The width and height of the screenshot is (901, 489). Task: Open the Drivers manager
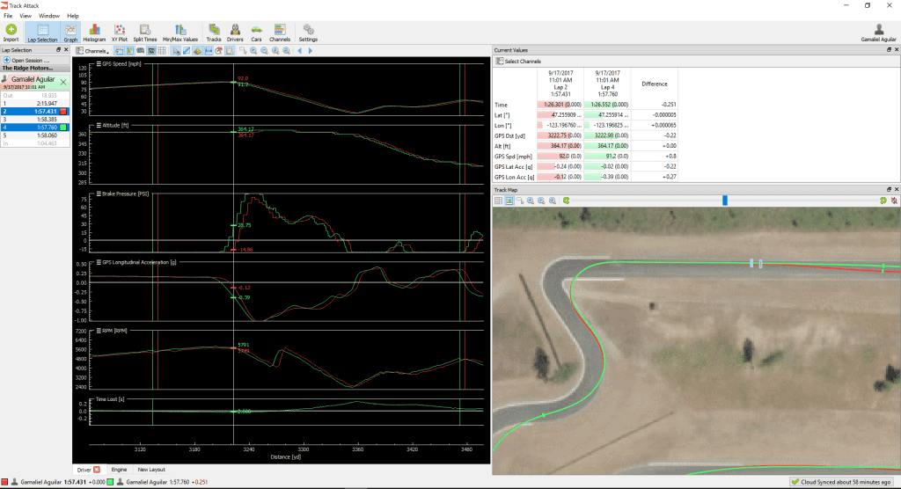tap(235, 33)
